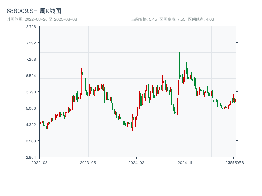This screenshot has width=262, height=196.
Task: Click the tallest green candle at the 7.55 high
Action: [179, 65]
